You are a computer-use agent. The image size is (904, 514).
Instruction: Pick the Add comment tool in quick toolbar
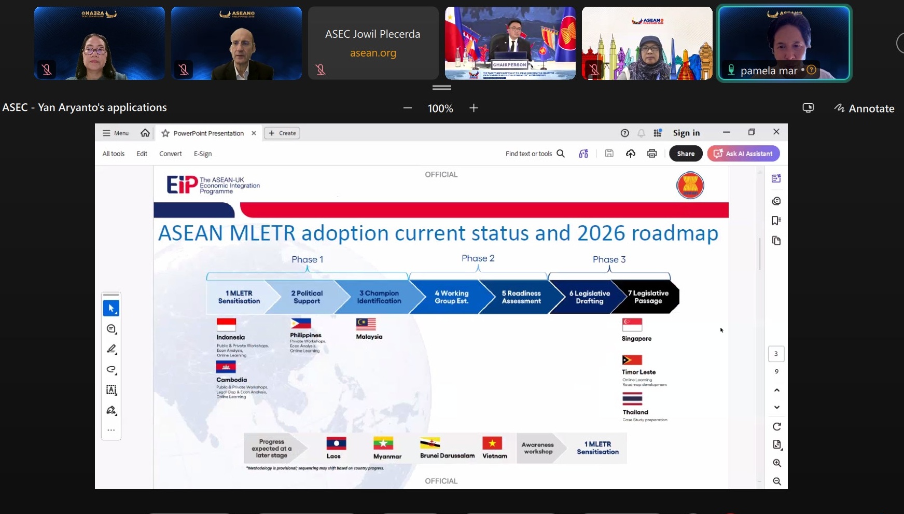point(111,329)
